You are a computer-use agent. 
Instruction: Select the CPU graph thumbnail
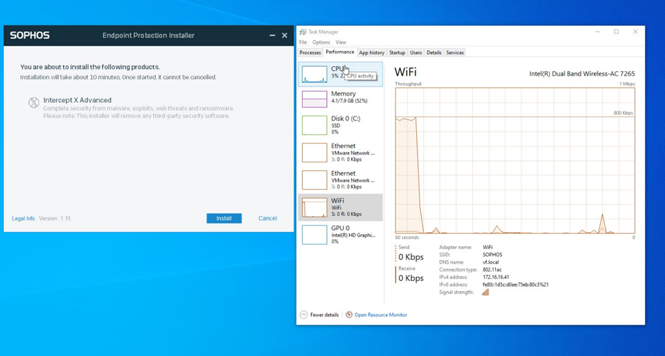coord(314,74)
